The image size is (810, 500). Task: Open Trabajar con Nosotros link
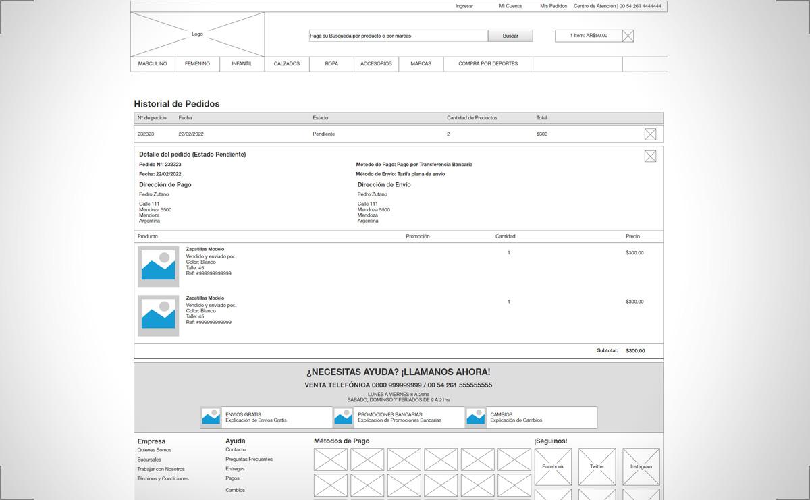[161, 469]
